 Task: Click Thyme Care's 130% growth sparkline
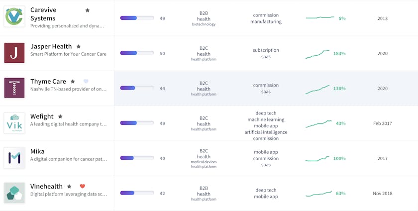[x=317, y=89]
